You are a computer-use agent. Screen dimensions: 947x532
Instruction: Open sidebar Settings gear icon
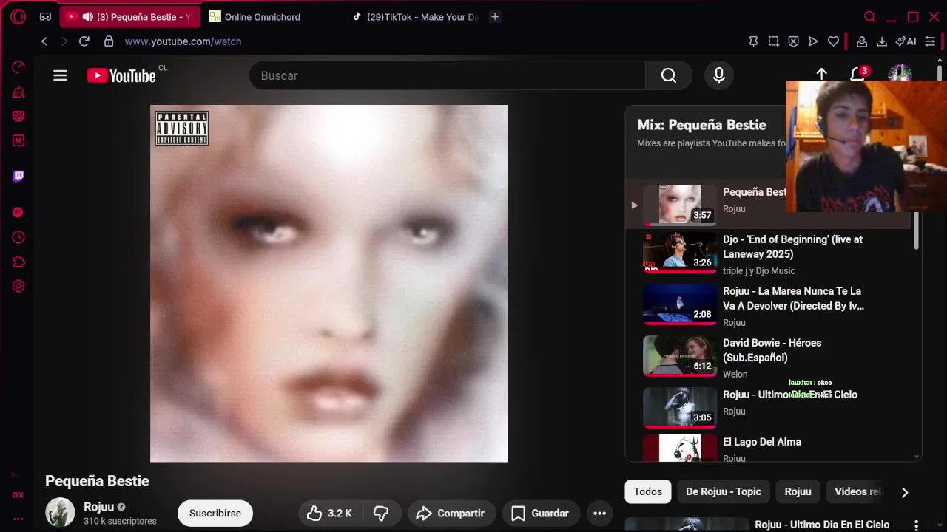[18, 286]
